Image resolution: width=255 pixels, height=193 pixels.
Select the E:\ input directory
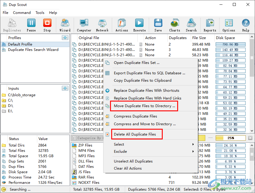tap(10, 111)
